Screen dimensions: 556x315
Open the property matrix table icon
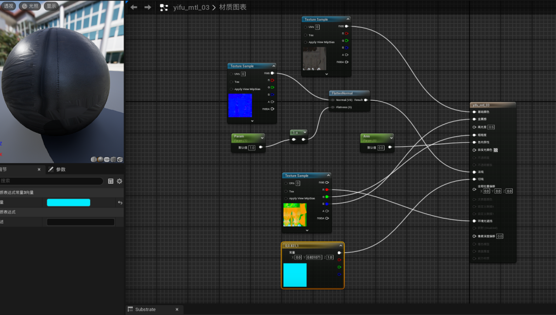tap(111, 181)
